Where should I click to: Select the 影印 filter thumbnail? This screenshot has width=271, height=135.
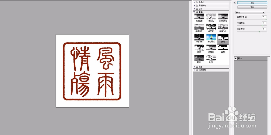(211, 59)
